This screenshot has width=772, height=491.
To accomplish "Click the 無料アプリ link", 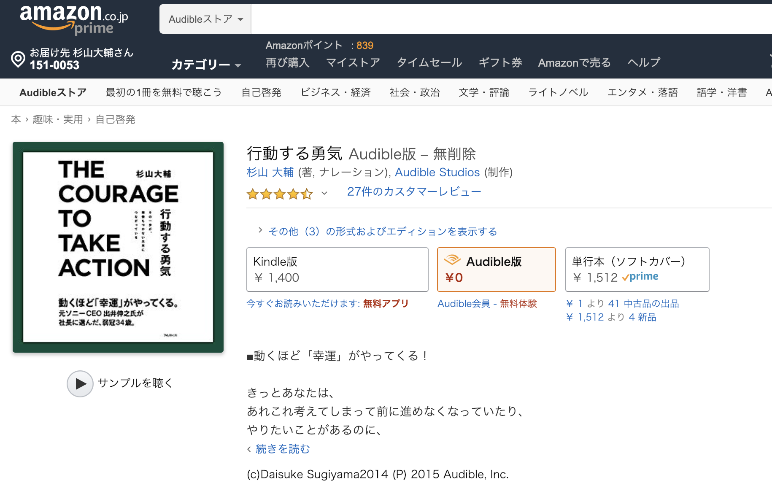I will [386, 303].
